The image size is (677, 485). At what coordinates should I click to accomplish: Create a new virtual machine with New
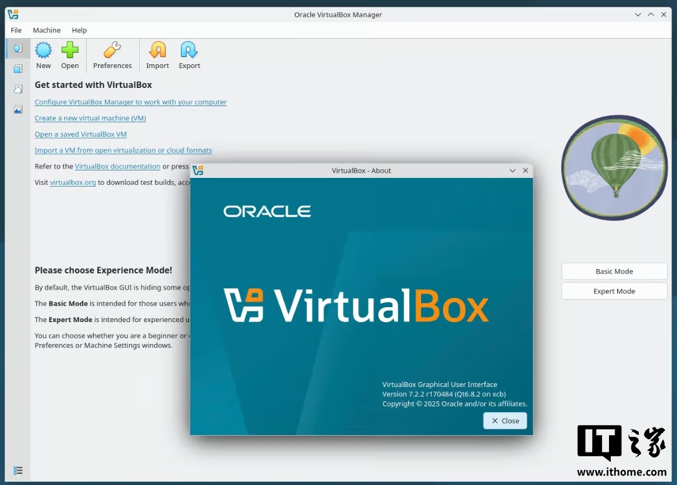pos(43,55)
